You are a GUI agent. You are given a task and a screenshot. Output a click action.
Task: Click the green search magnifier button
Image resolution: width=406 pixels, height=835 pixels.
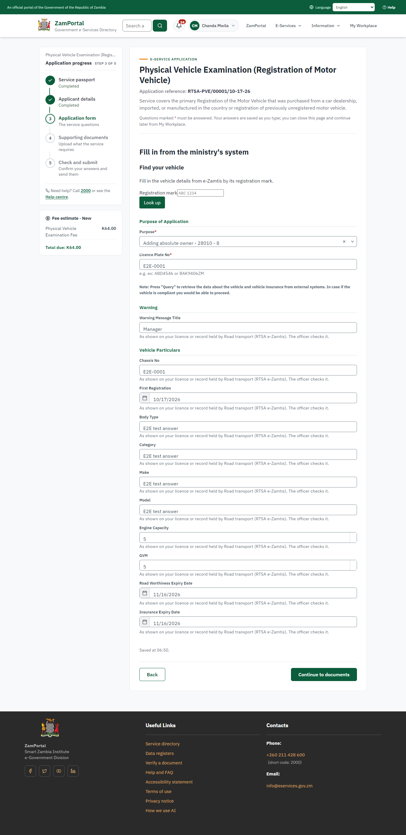coord(160,26)
